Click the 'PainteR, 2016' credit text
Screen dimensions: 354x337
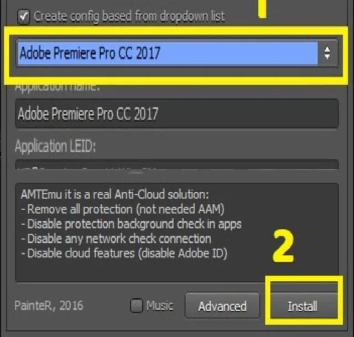coord(49,306)
